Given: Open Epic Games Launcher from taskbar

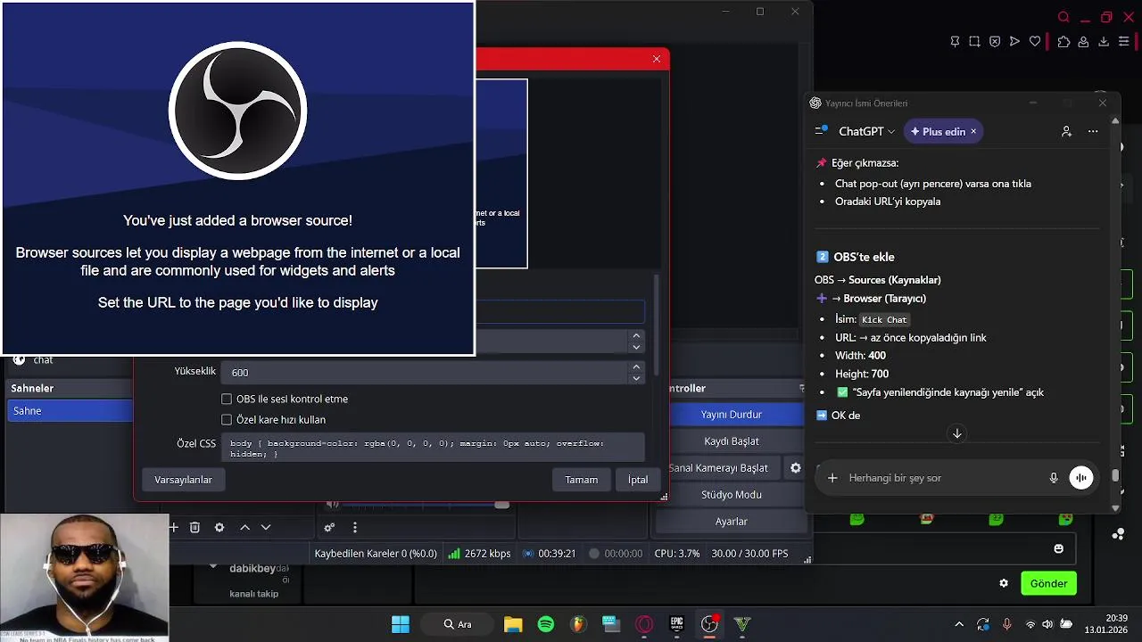Looking at the screenshot, I should click(677, 624).
